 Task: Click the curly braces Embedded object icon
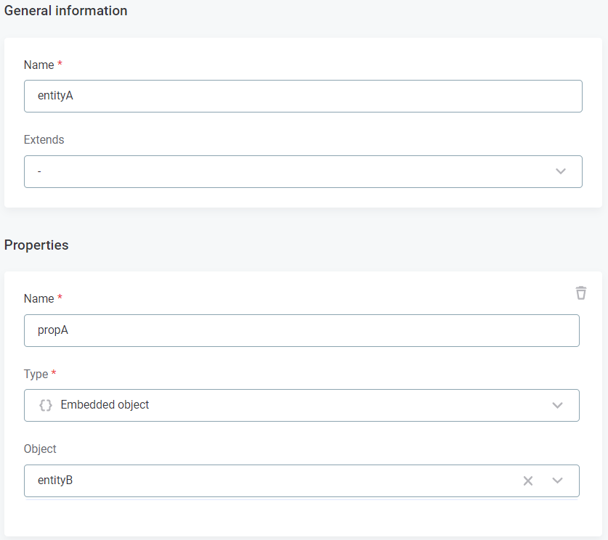pos(46,405)
